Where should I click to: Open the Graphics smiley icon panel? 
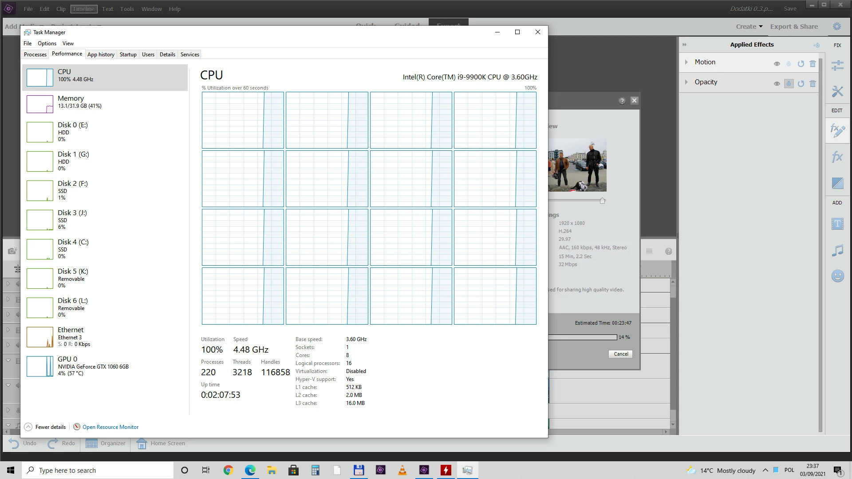[837, 276]
